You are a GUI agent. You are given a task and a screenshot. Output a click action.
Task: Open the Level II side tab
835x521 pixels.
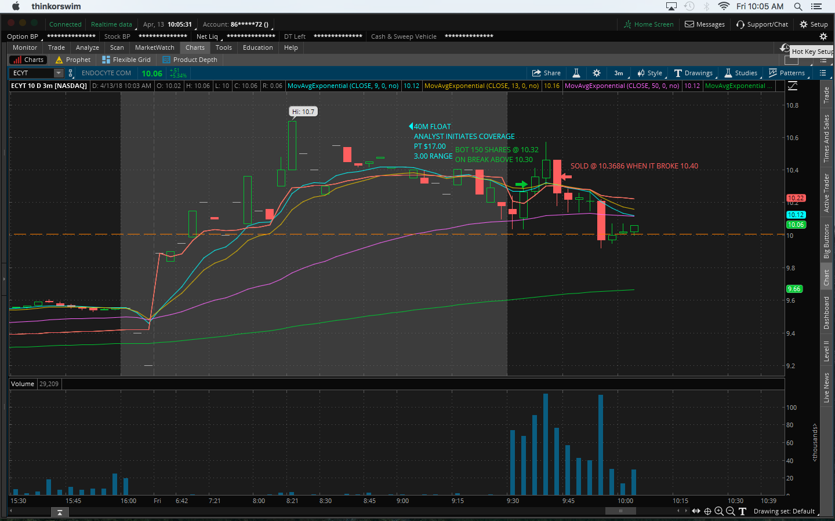pos(827,351)
